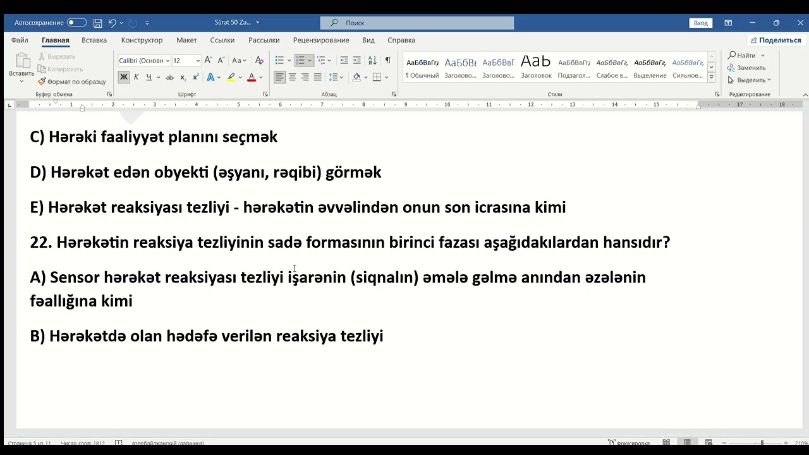The width and height of the screenshot is (809, 455).
Task: Switch to Рецензирование tab
Action: click(x=321, y=40)
